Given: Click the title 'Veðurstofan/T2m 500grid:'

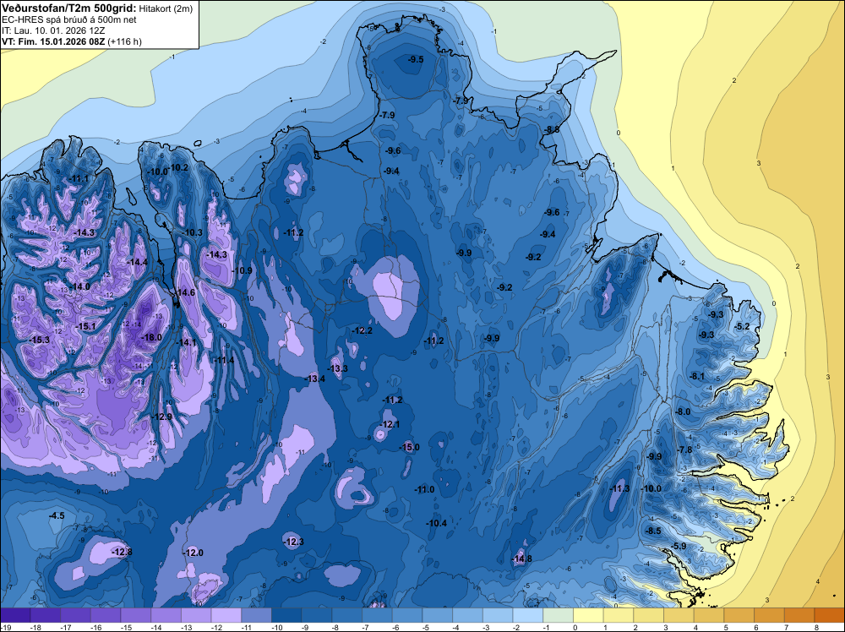Looking at the screenshot, I should [x=69, y=8].
